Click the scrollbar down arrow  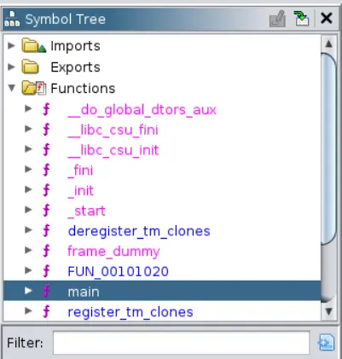pos(328,311)
